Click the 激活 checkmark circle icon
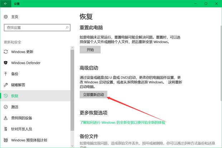The image size is (222, 148). click(6, 107)
